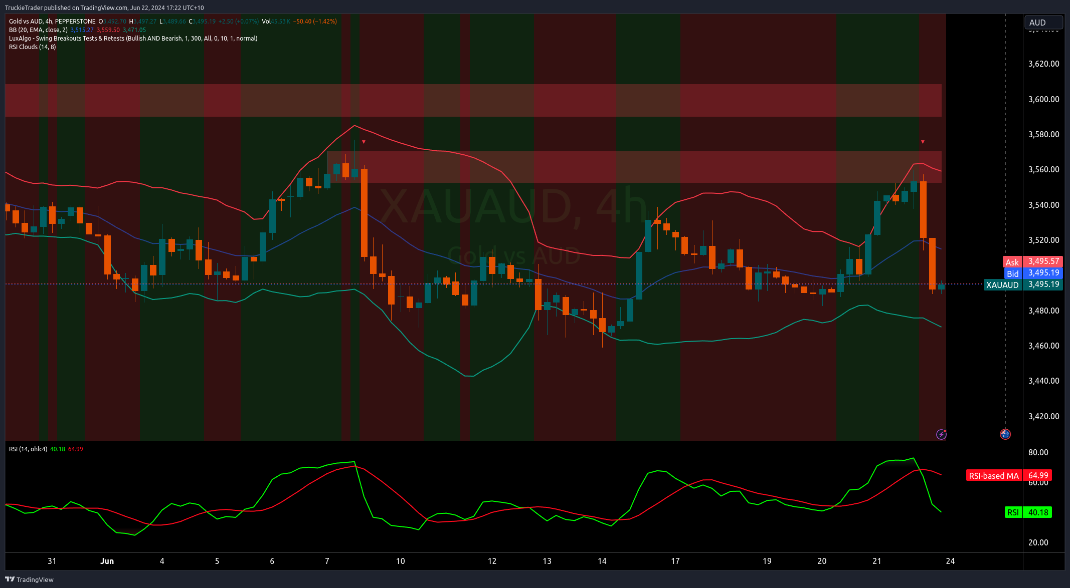The height and width of the screenshot is (588, 1070).
Task: Click the 24 date label on time axis
Action: point(950,561)
